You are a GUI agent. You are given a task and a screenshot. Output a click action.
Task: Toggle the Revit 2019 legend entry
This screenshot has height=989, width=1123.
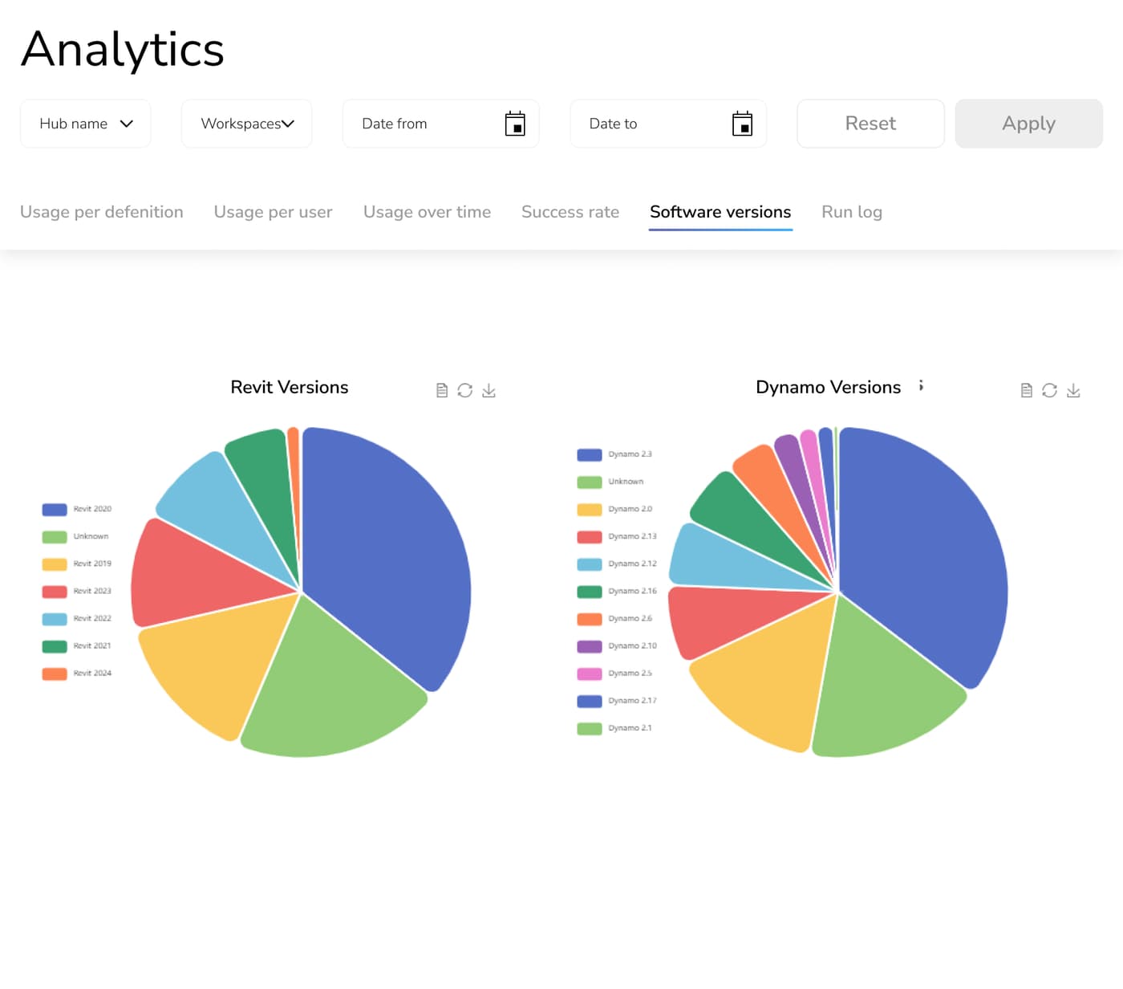point(77,564)
